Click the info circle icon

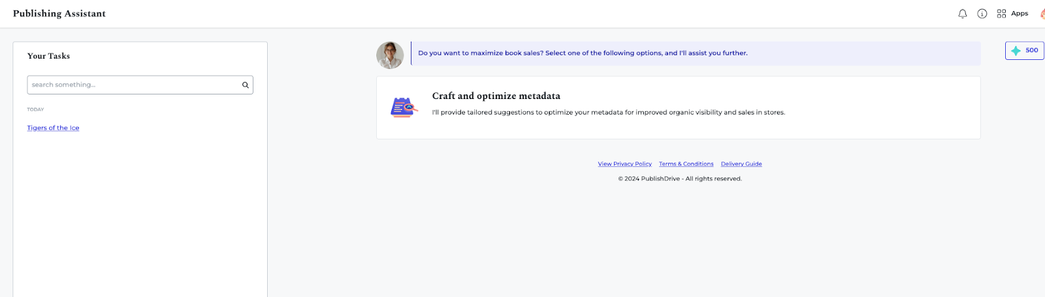982,14
